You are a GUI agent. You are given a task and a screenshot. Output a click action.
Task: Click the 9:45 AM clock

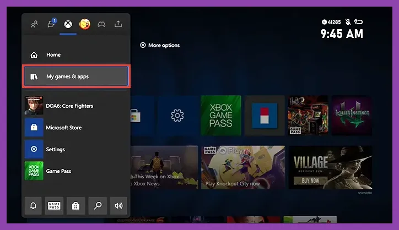(x=342, y=34)
